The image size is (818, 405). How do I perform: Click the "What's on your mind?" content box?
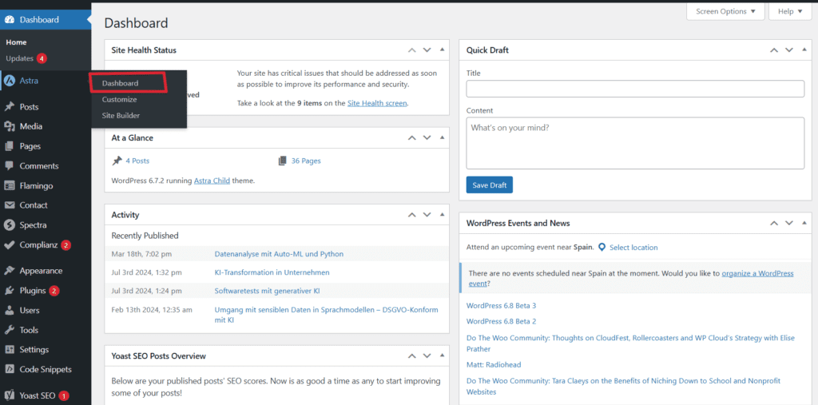coord(635,143)
